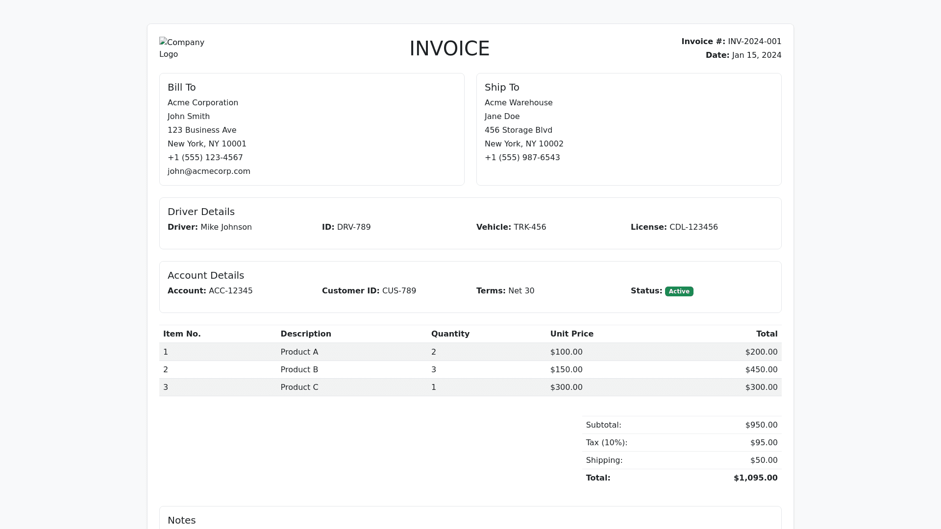This screenshot has width=941, height=529.
Task: Click the Account Details section heading
Action: [x=205, y=275]
